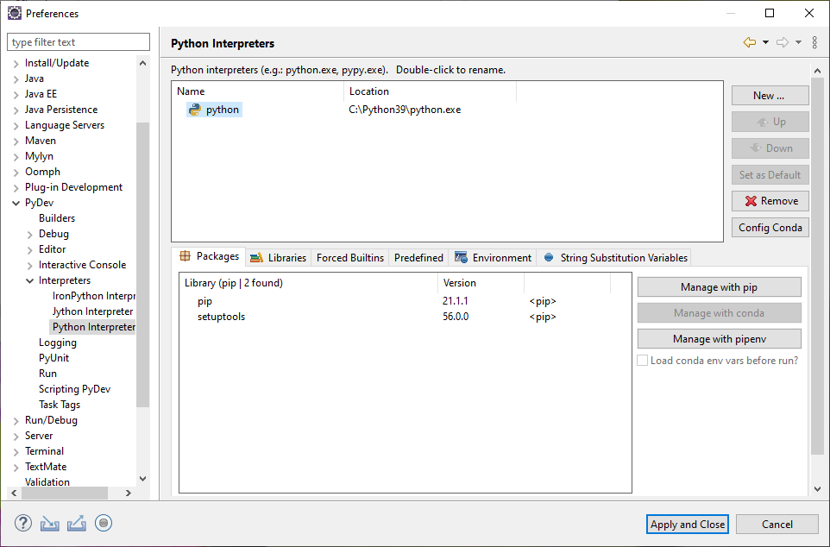Viewport: 830px width, 547px height.
Task: Click the Config Conda button
Action: tap(770, 227)
